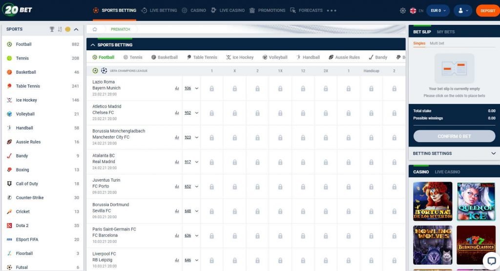Open the settings gear icon in header
Image resolution: width=500 pixels, height=271 pixels.
tap(403, 11)
